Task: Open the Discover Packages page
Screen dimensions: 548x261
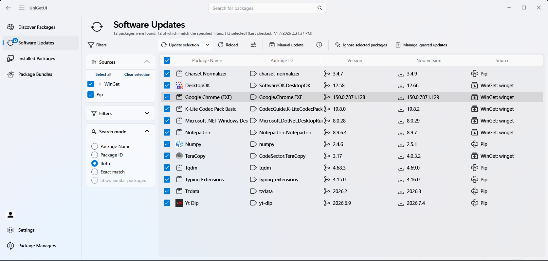Action: tap(41, 27)
